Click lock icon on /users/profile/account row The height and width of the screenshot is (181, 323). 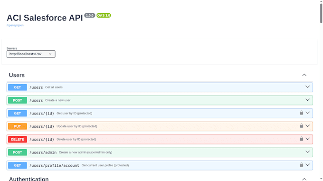coord(301,165)
